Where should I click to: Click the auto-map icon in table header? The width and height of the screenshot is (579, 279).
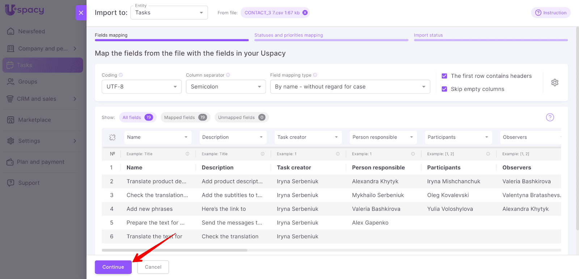point(113,137)
